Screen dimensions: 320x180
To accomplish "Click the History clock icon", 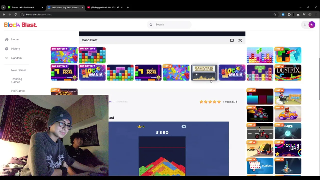I will [x=6, y=49].
